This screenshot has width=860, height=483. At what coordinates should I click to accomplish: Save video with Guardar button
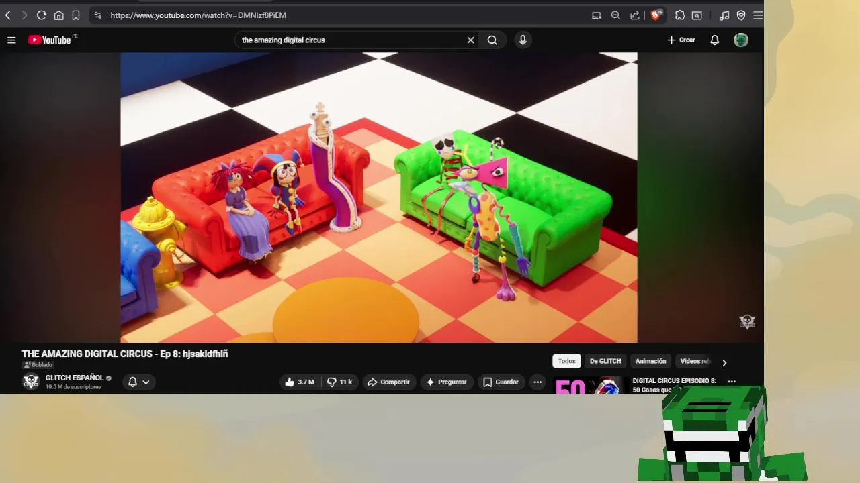(501, 382)
